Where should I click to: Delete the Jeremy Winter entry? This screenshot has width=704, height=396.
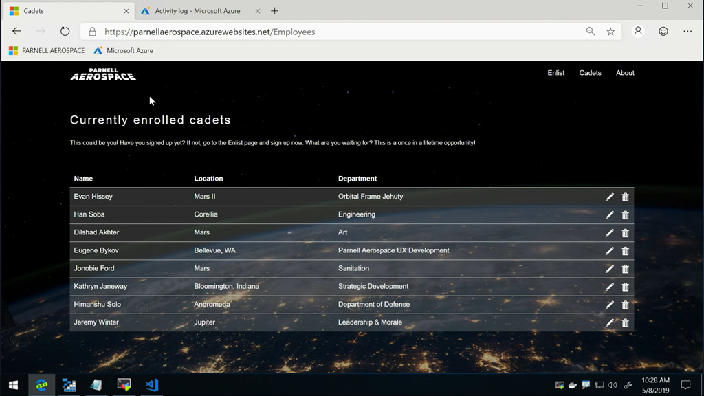(625, 322)
